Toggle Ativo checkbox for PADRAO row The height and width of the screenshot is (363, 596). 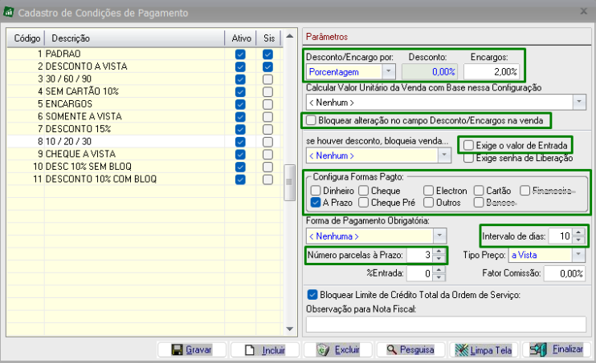tap(240, 54)
